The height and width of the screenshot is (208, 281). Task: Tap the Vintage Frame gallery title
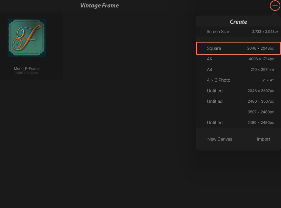pos(99,5)
